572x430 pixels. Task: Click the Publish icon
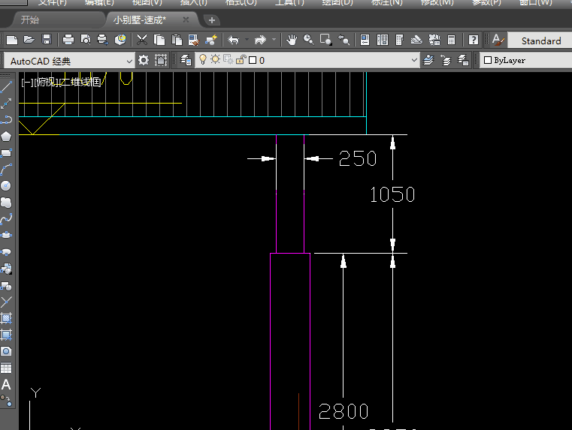tap(103, 39)
